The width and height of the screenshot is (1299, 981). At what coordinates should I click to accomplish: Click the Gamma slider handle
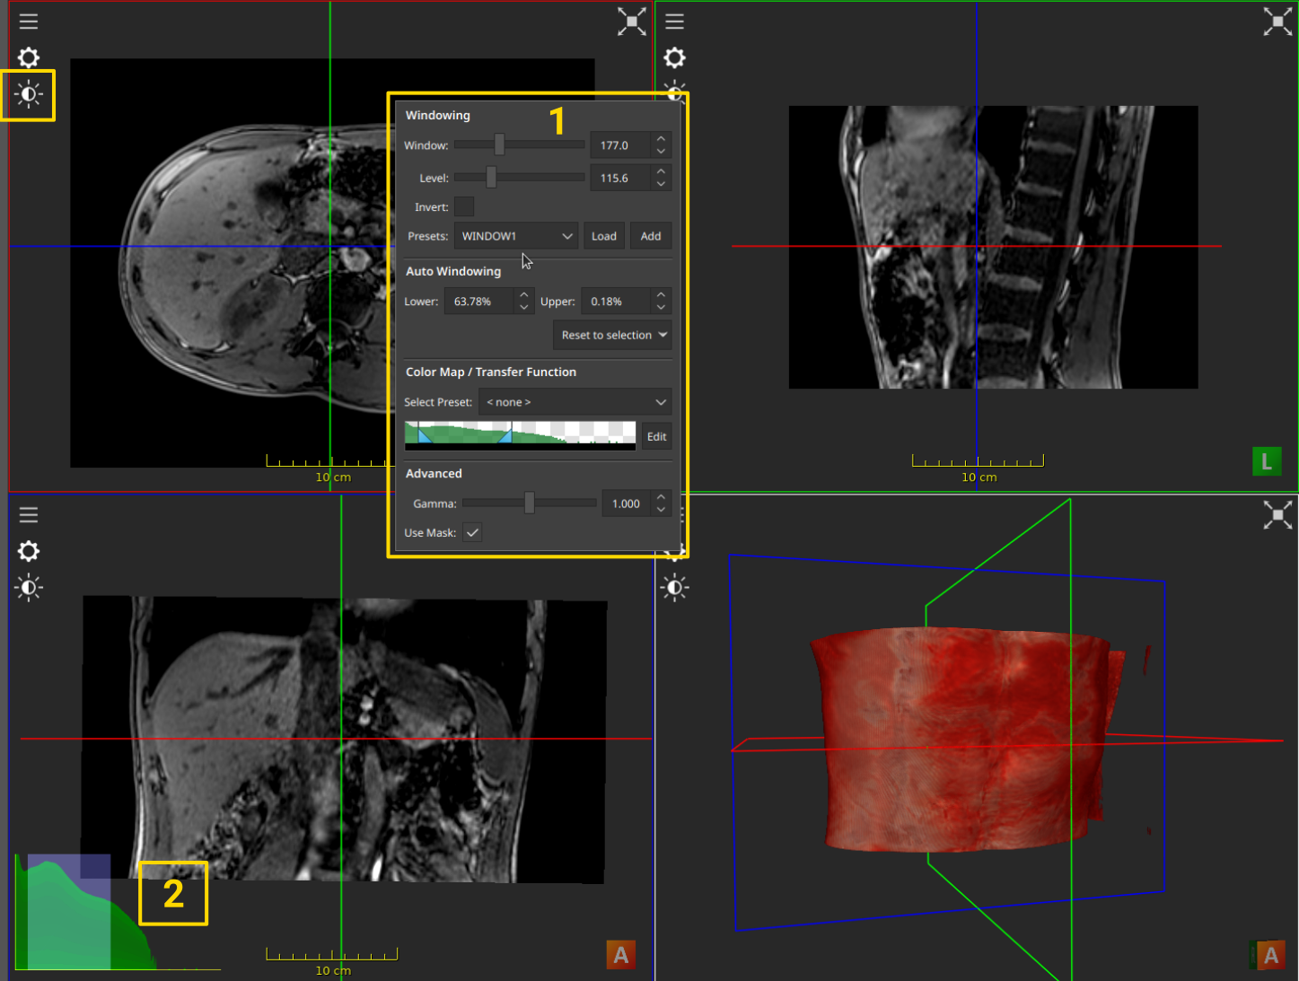(x=530, y=504)
